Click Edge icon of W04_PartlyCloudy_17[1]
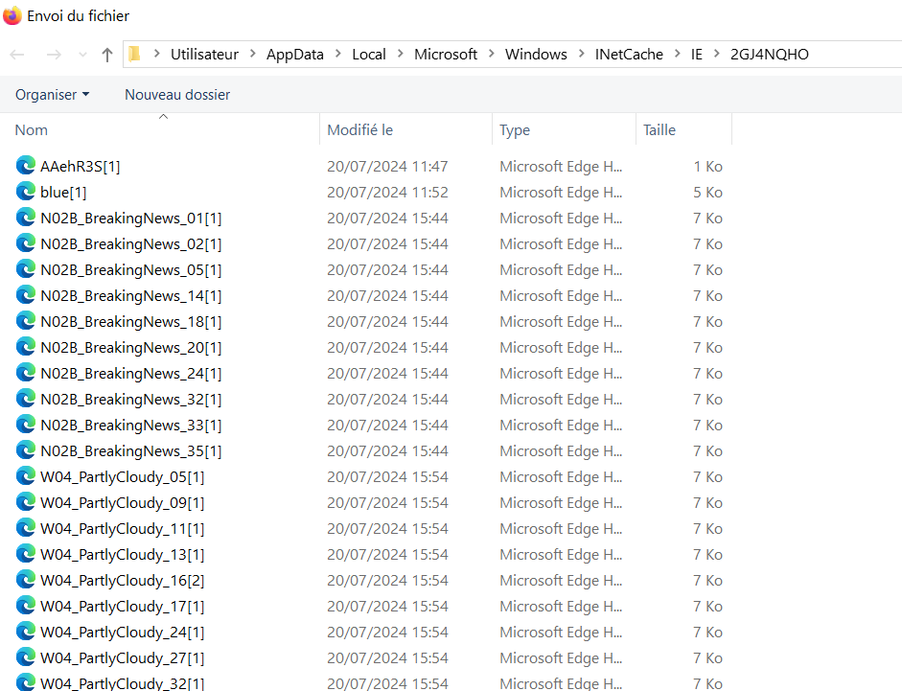This screenshot has width=902, height=691. [x=26, y=606]
